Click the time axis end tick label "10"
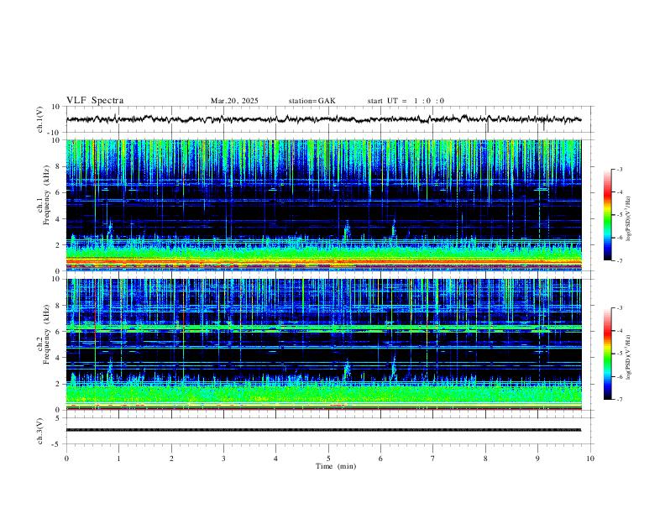Image resolution: width=665 pixels, height=514 pixels. point(590,459)
